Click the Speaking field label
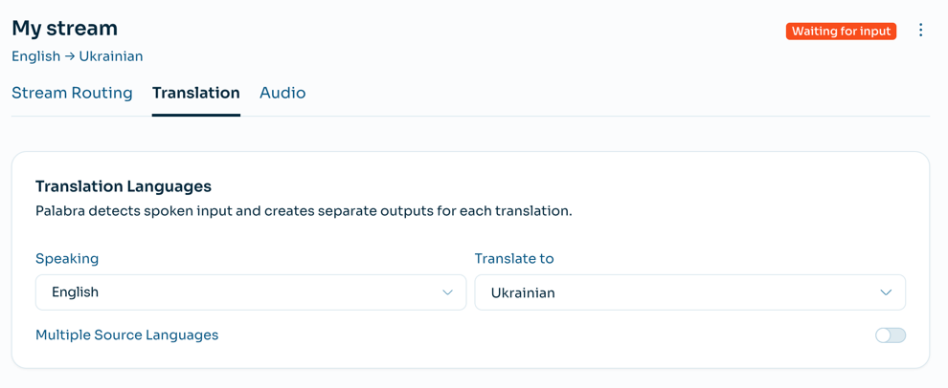Viewport: 948px width, 388px height. [x=67, y=259]
